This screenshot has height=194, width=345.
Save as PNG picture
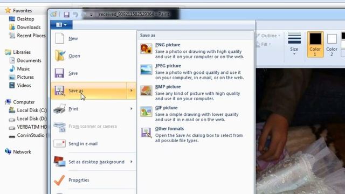coord(195,51)
